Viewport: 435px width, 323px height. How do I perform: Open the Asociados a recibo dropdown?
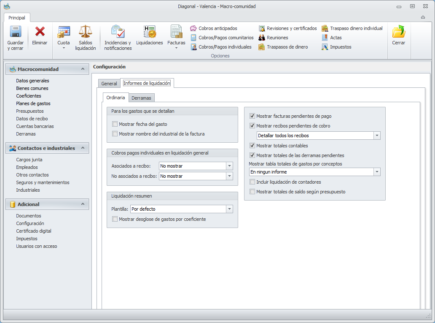point(229,166)
